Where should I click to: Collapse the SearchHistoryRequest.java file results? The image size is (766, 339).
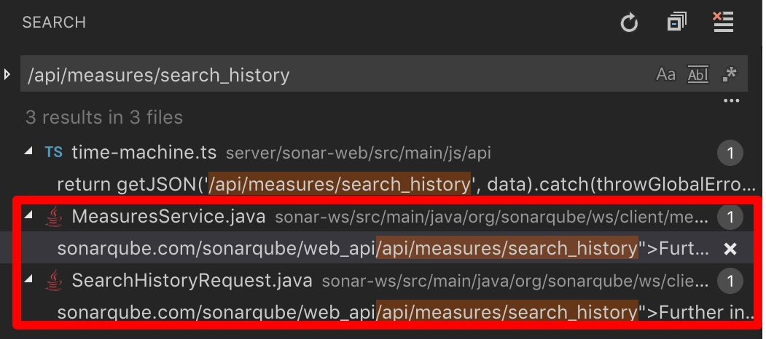tap(28, 280)
